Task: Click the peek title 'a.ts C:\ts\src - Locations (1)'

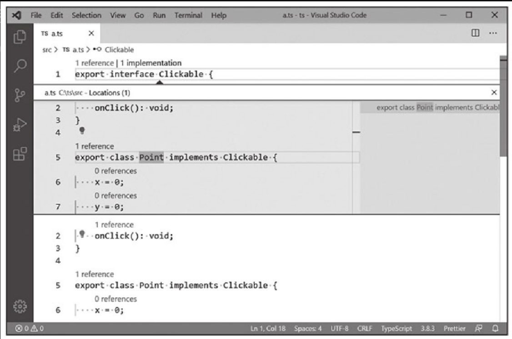Action: click(x=87, y=93)
